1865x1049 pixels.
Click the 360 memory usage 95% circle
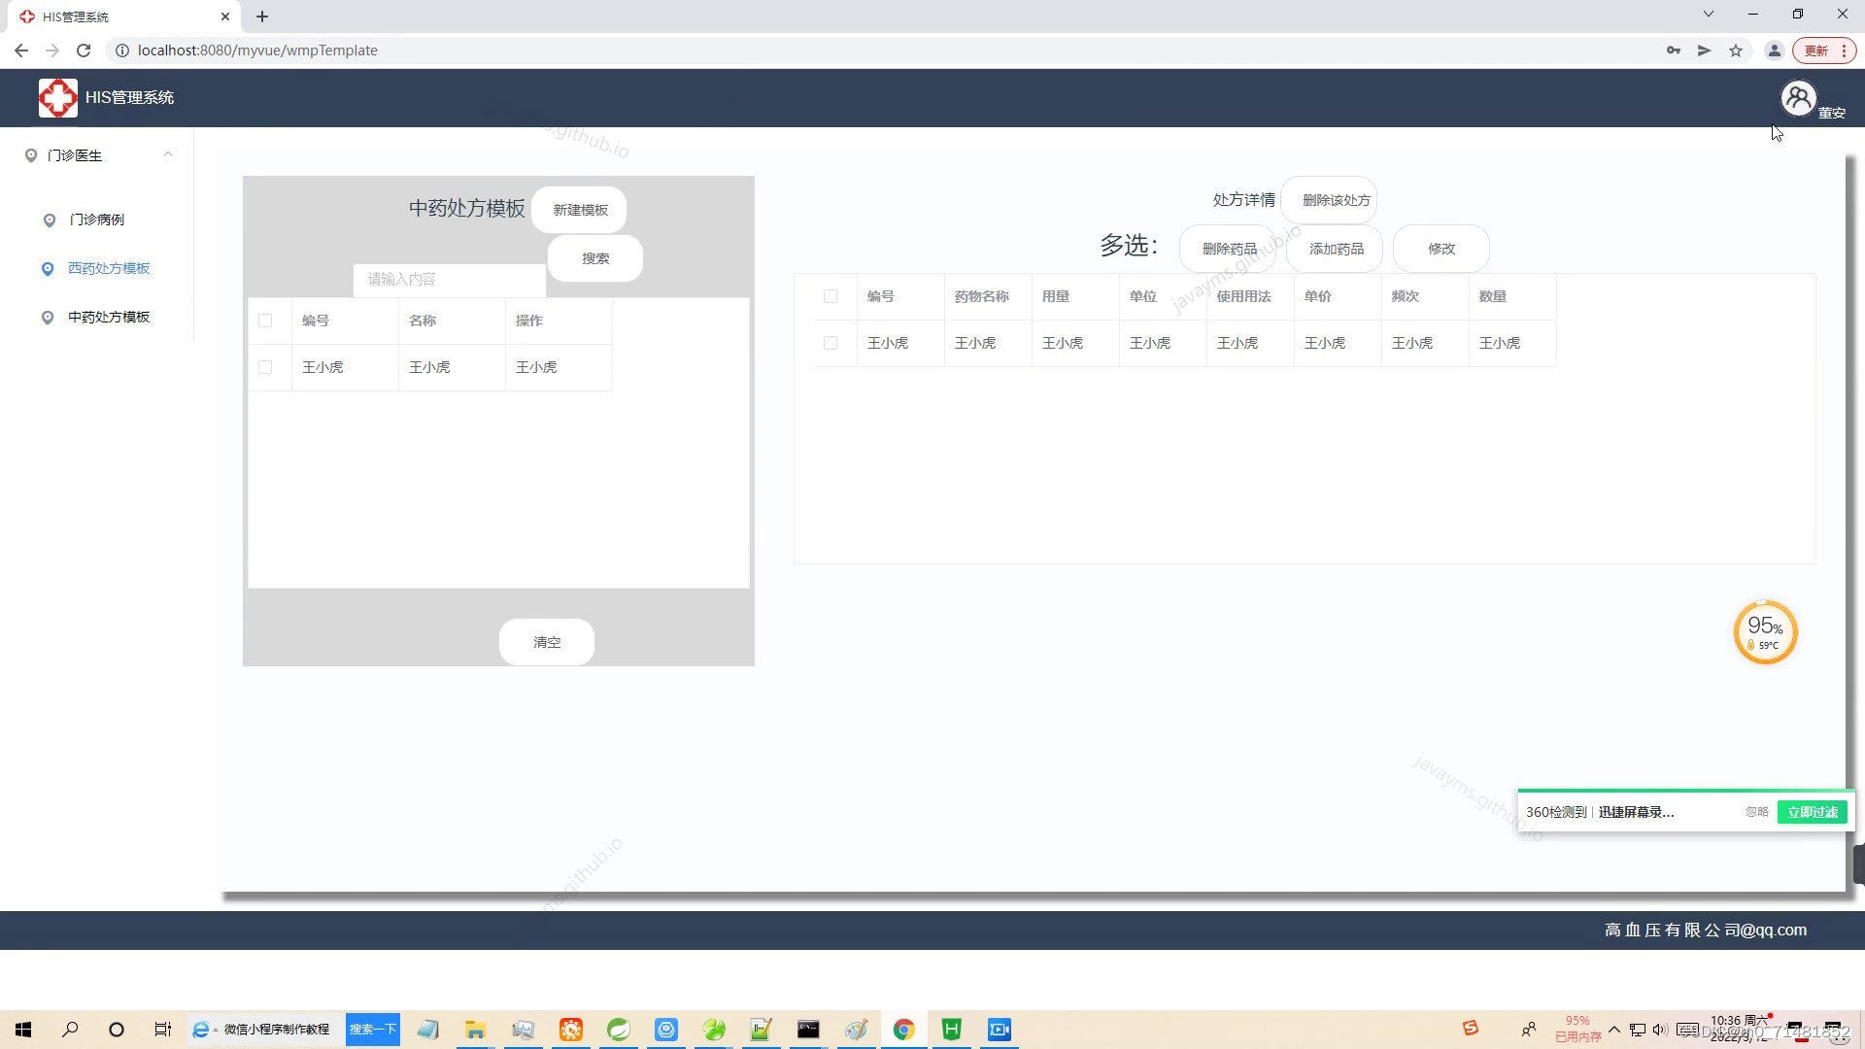[1765, 632]
